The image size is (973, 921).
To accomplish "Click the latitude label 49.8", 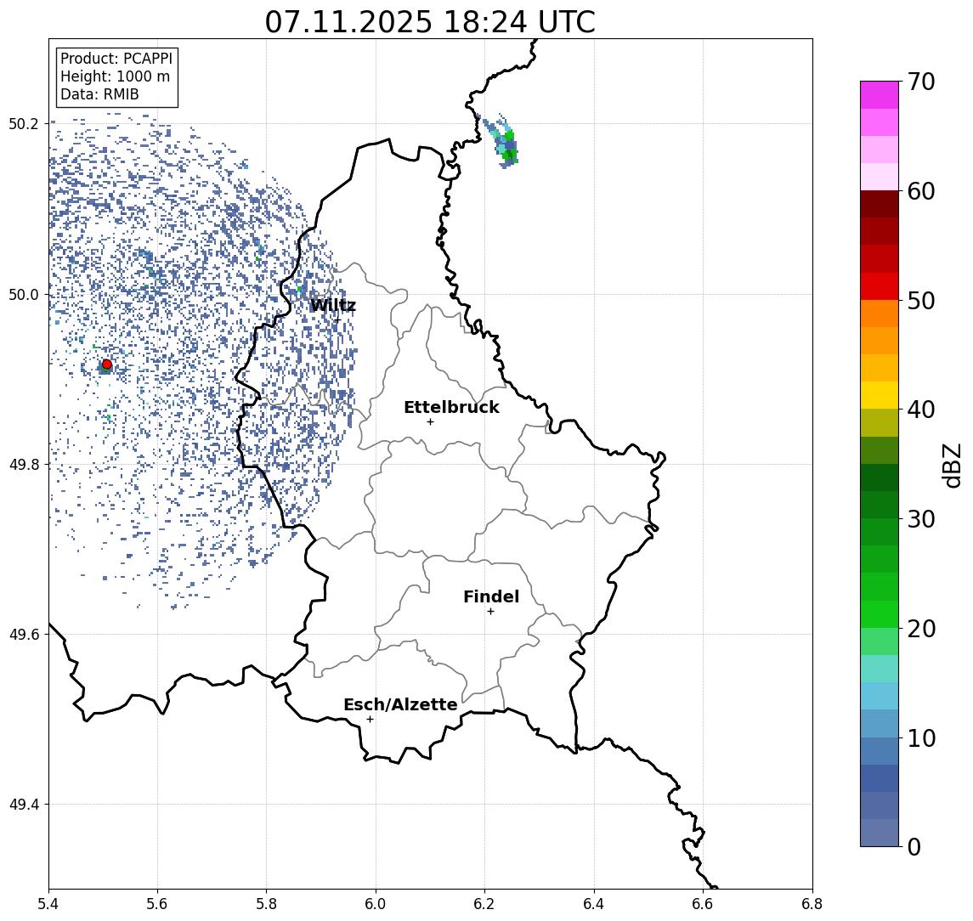I will (24, 464).
